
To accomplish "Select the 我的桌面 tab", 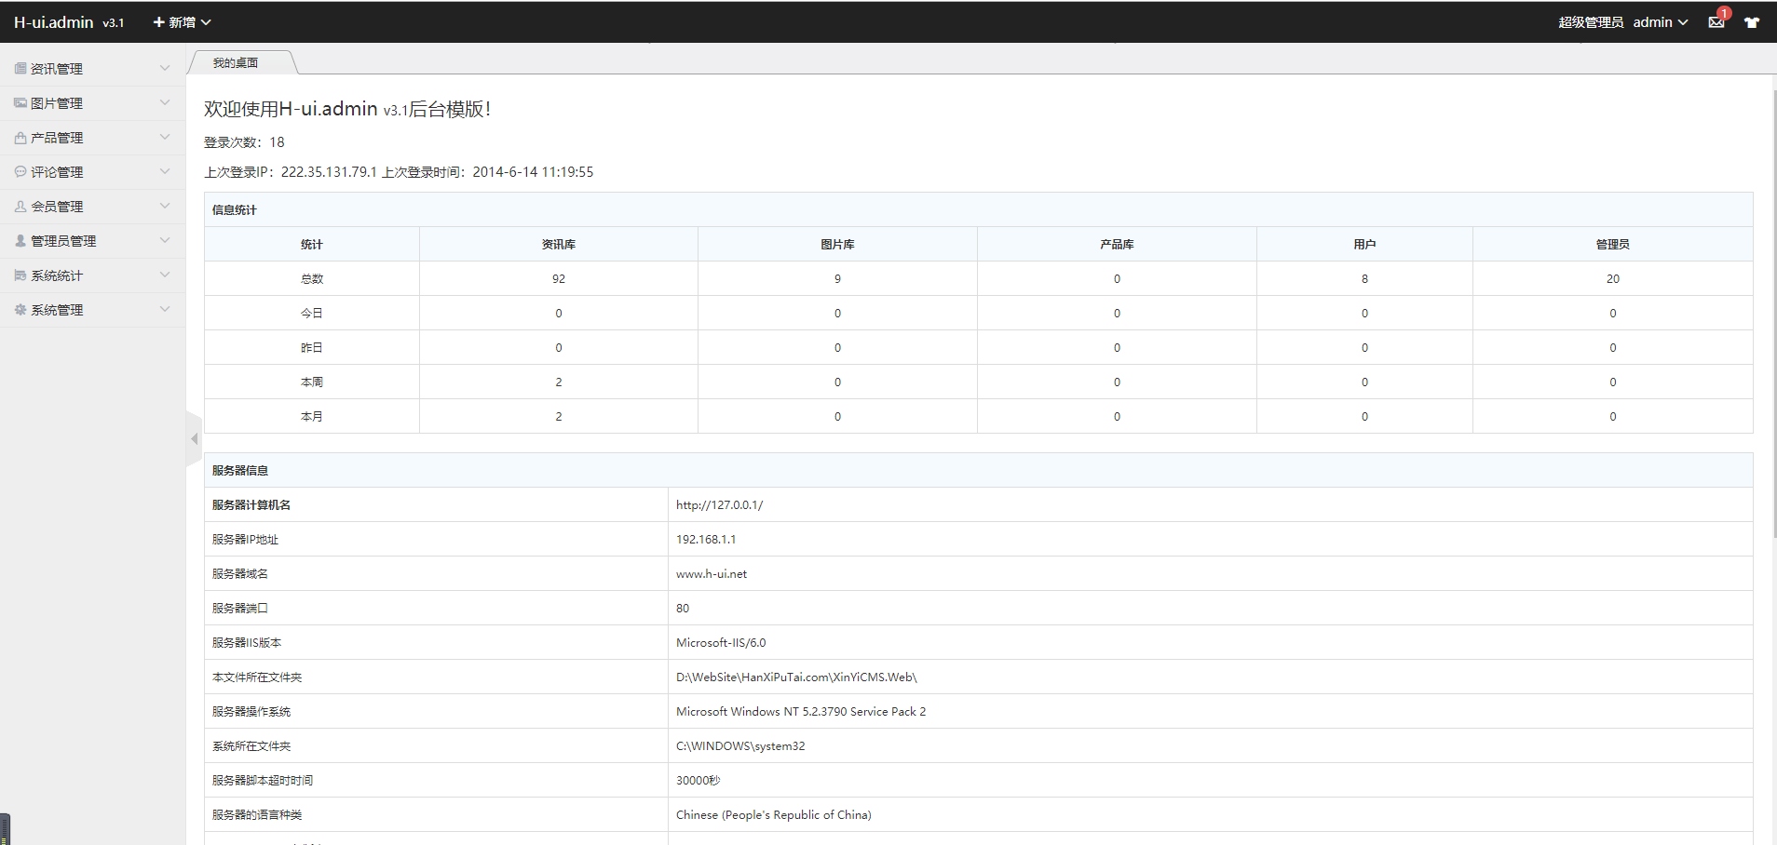I will [x=236, y=62].
